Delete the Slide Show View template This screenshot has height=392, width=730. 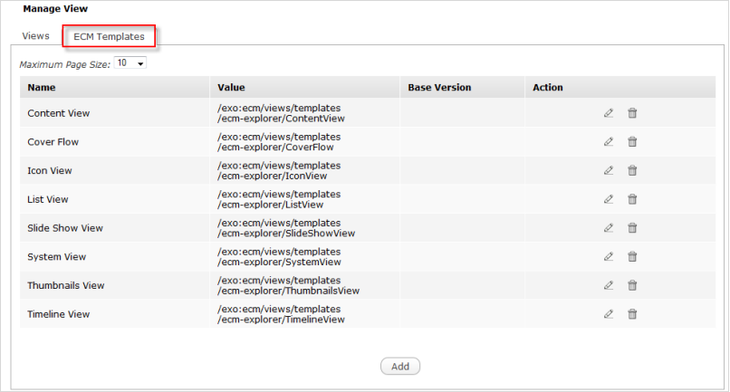(632, 228)
